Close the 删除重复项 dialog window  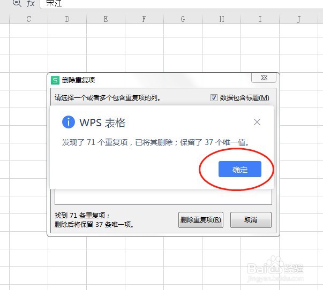click(264, 78)
